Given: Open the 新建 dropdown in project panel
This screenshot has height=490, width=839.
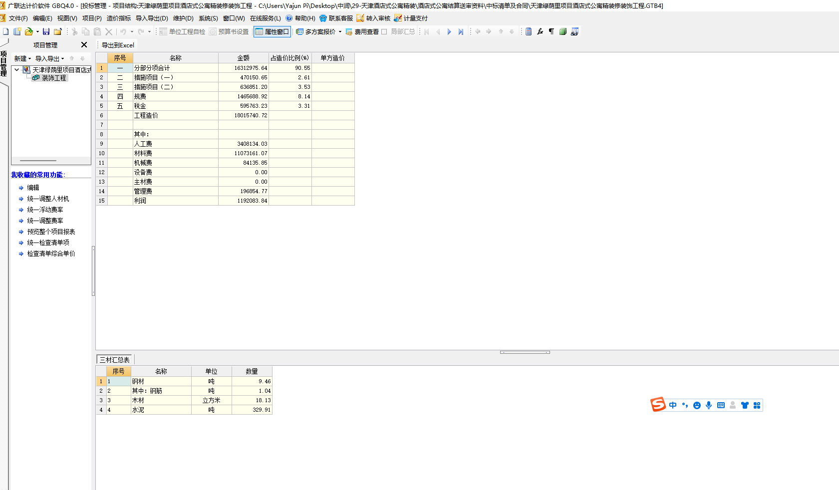Looking at the screenshot, I should click(22, 58).
